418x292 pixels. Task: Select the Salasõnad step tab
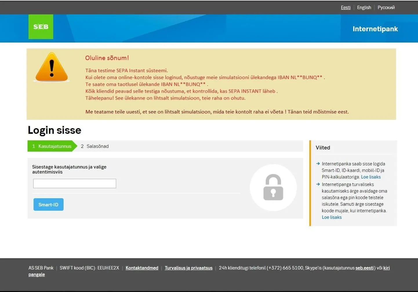click(95, 146)
